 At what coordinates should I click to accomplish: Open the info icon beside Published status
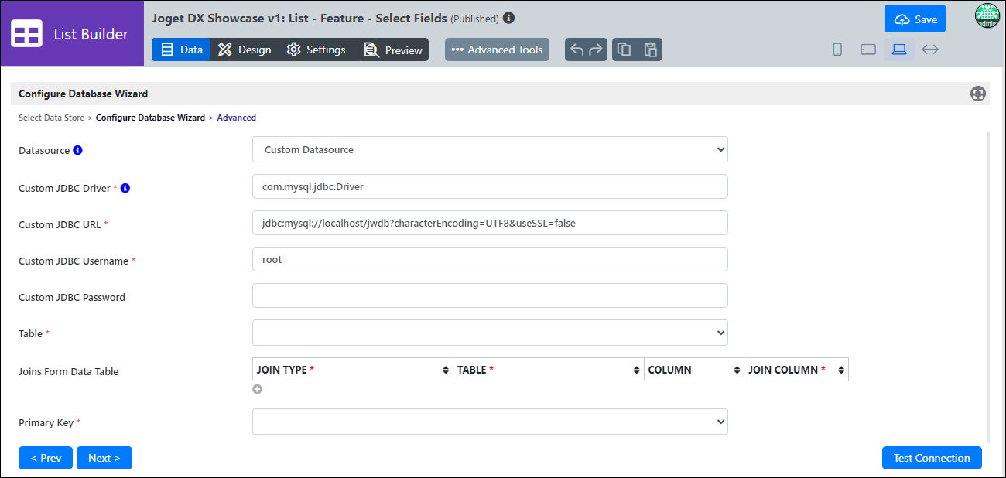click(508, 18)
